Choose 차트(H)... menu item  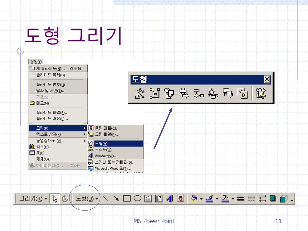pos(58,147)
